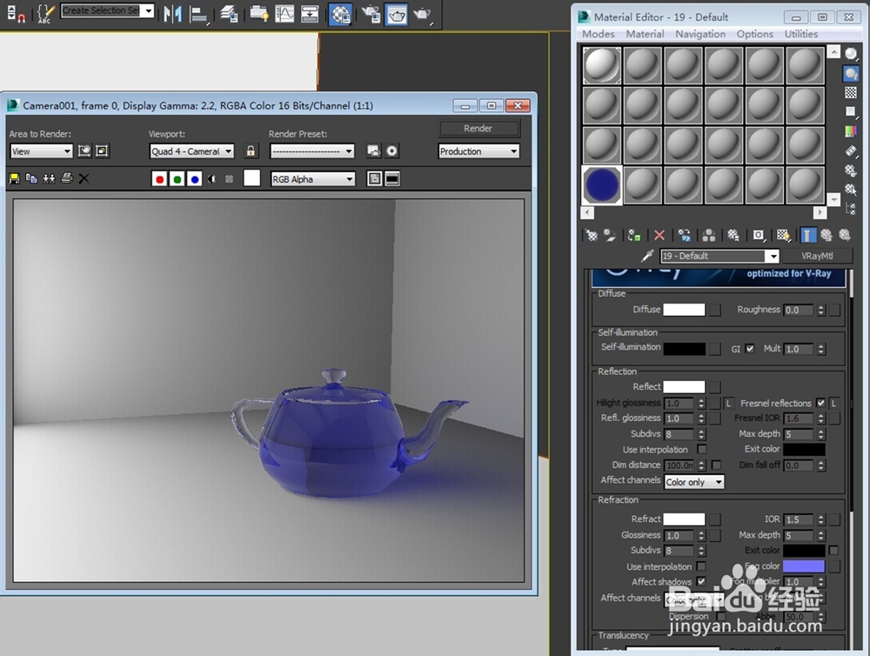Clone the rendered frame window
The image size is (870, 656).
click(x=49, y=178)
